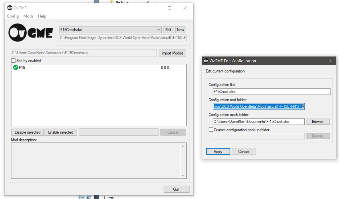The height and width of the screenshot is (199, 339).
Task: Maximize the OvGME main window
Action: [170, 8]
